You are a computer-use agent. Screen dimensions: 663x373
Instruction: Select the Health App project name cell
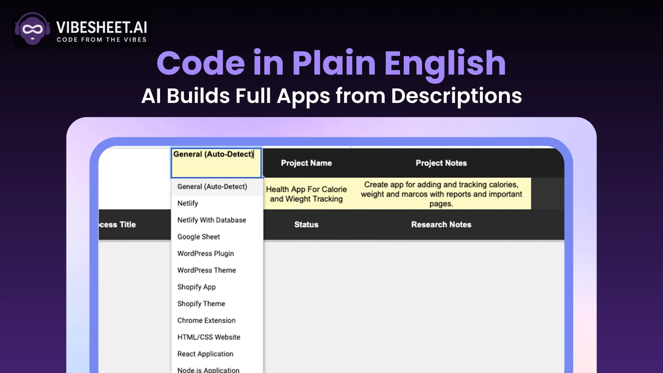(x=306, y=194)
